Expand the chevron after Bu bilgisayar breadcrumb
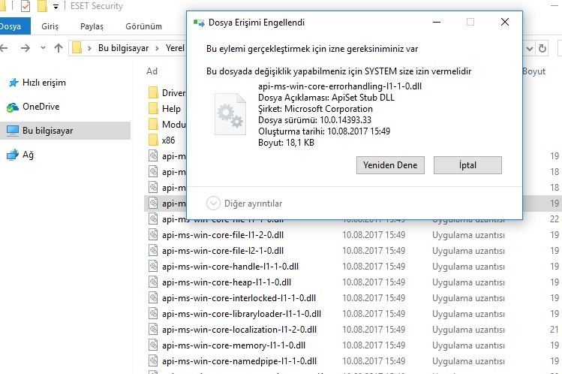The height and width of the screenshot is (374, 562). [x=157, y=48]
